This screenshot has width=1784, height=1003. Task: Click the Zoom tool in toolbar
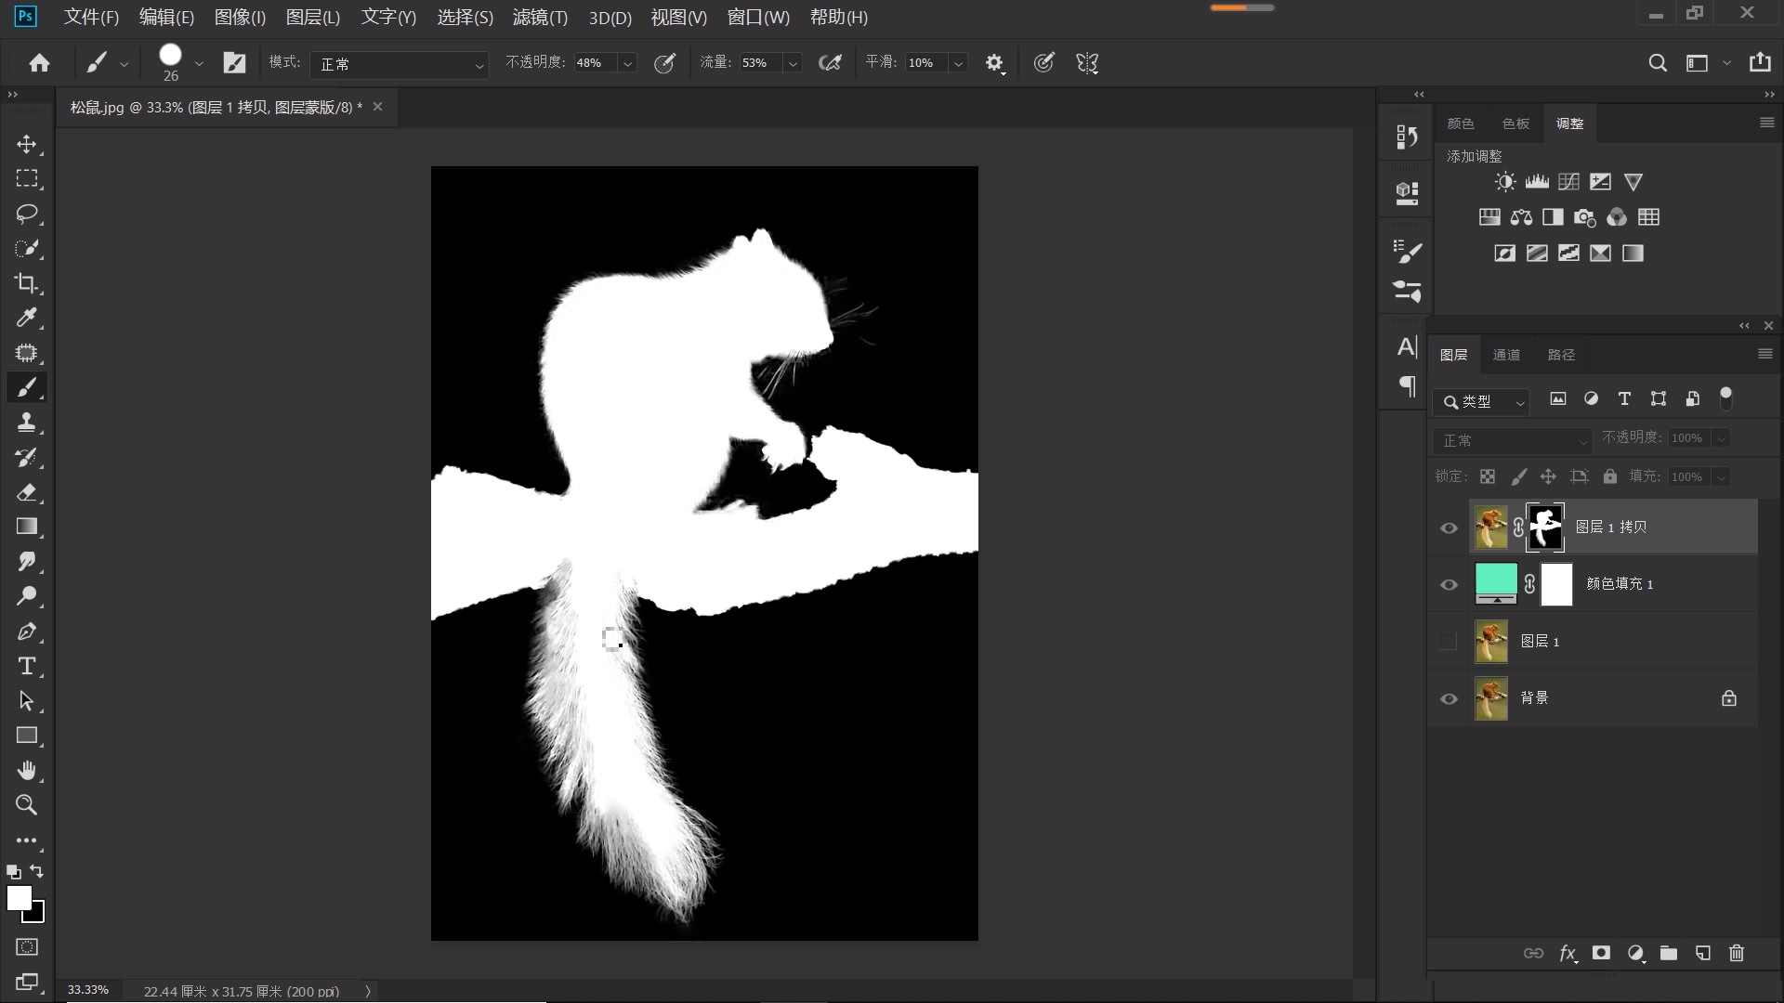tap(26, 805)
